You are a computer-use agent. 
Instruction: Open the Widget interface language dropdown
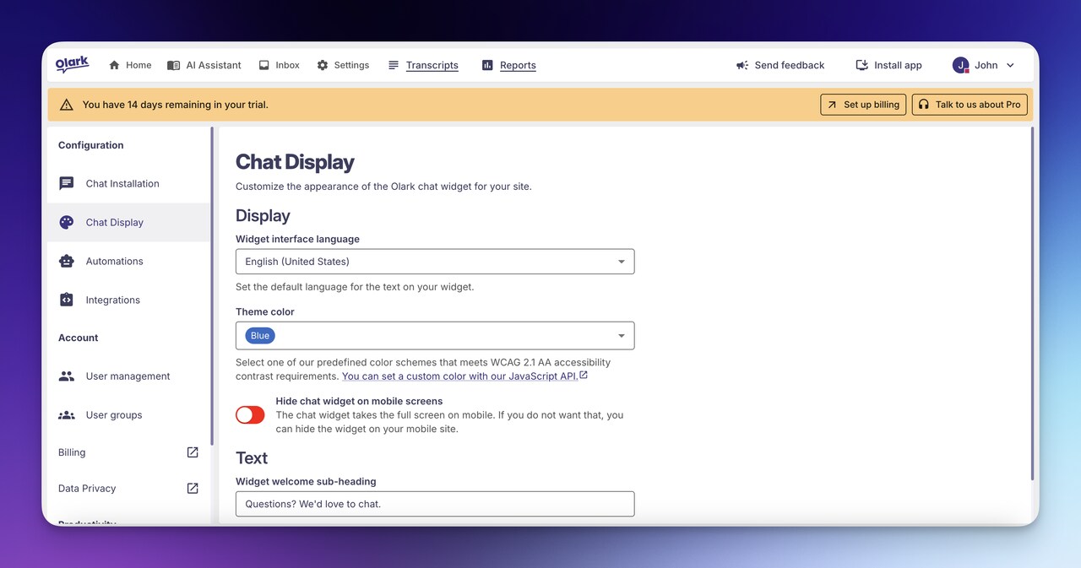click(434, 261)
